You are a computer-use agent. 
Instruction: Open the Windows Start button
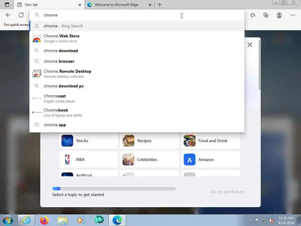tap(8, 220)
